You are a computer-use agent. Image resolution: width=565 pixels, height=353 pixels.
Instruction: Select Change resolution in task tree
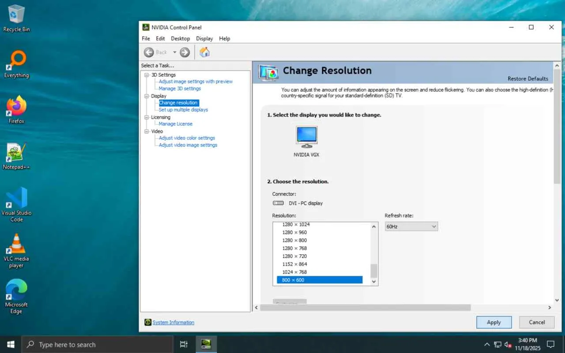coord(178,103)
